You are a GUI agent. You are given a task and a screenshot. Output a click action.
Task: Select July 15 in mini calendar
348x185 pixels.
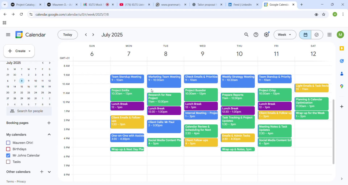click(22, 87)
